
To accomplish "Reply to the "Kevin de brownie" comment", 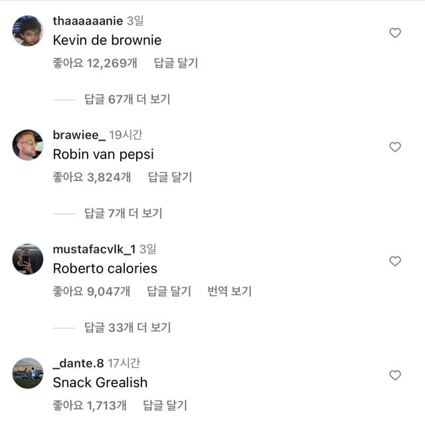I will pos(176,64).
